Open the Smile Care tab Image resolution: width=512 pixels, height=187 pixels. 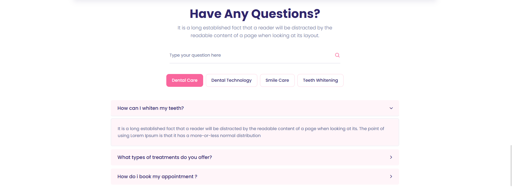click(277, 80)
